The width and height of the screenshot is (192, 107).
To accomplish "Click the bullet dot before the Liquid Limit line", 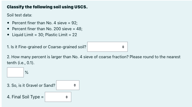I will click(x=8, y=35).
